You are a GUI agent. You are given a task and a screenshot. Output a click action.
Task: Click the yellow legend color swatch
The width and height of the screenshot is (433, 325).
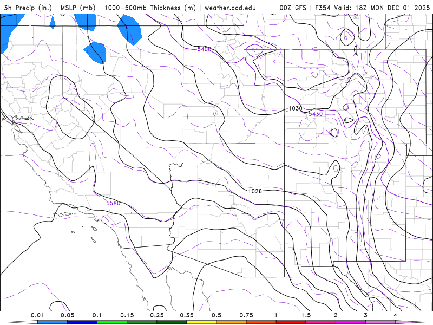pyautogui.click(x=201, y=322)
